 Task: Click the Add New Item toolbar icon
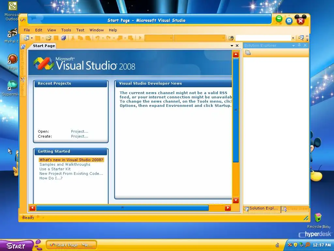(x=38, y=38)
